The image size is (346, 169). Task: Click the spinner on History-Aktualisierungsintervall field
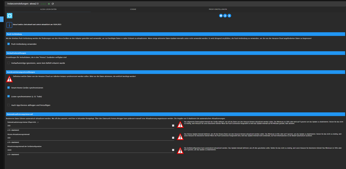click(173, 138)
